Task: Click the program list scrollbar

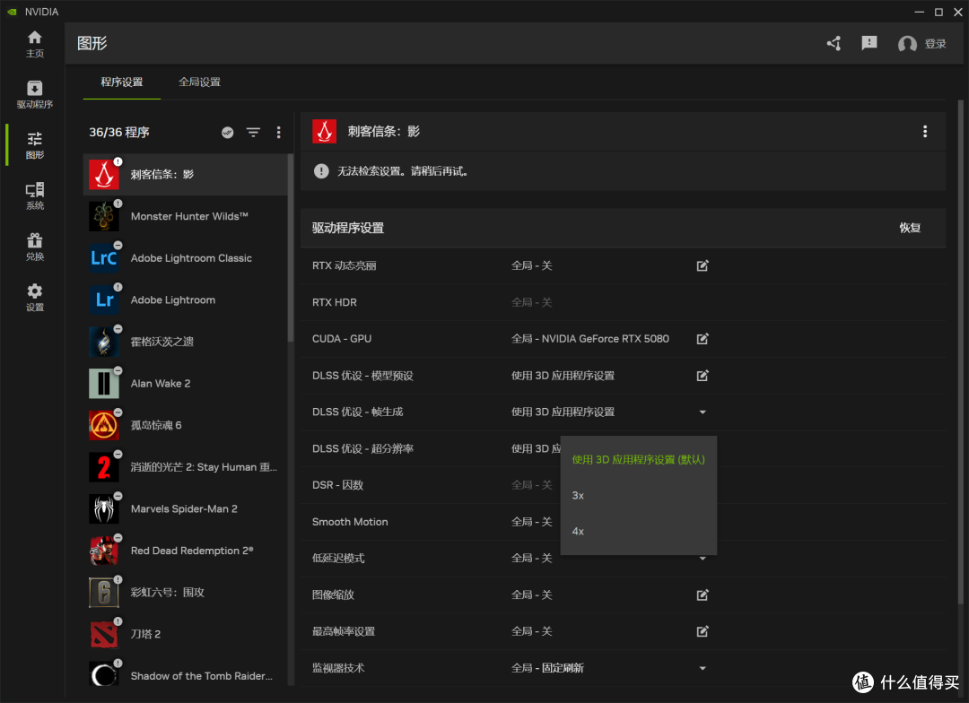Action: pyautogui.click(x=290, y=247)
